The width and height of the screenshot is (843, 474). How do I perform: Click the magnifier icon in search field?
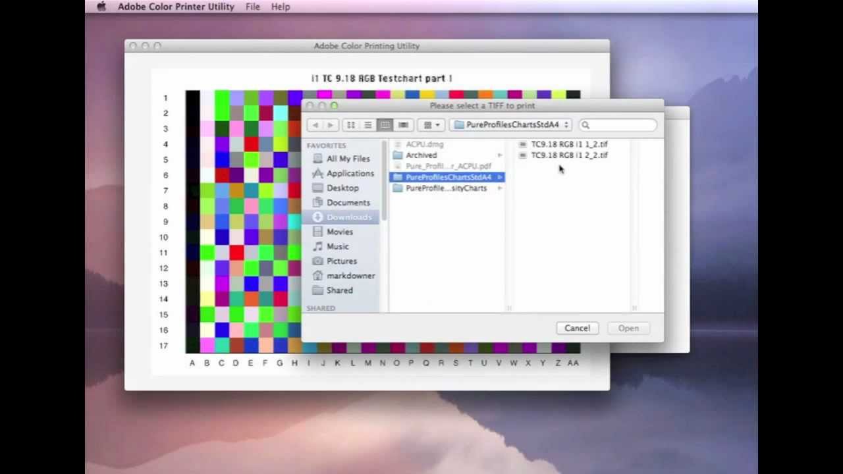point(585,125)
